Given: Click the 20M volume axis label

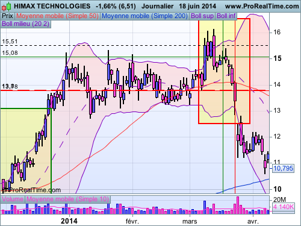Looking at the screenshot, I should pos(279,199).
